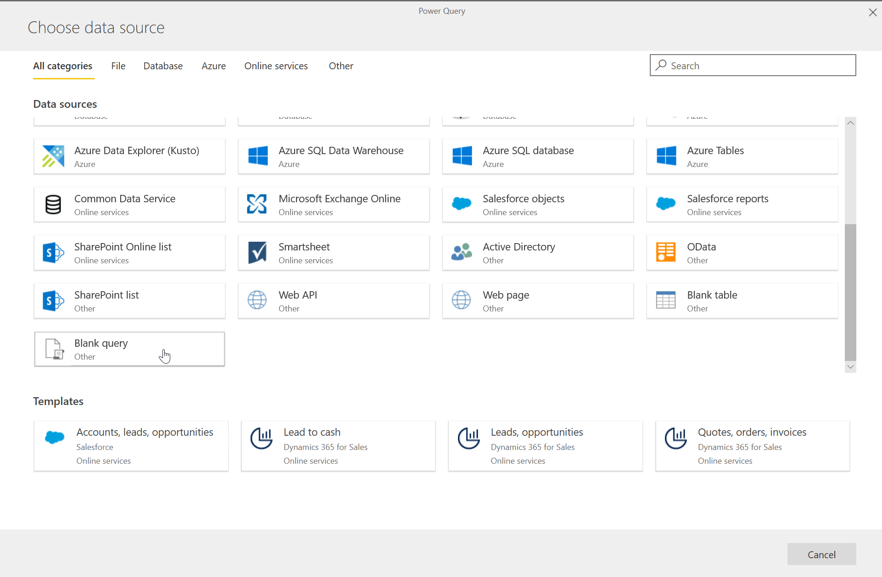Click the Common Data Service database icon
Viewport: 882px width, 577px height.
(53, 205)
